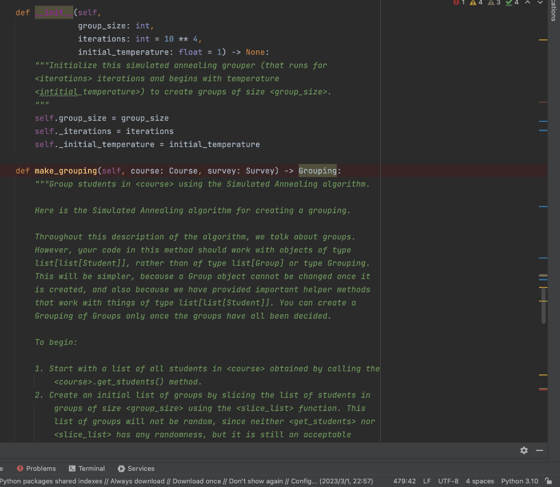Click self._initial_temperature assignment line
Viewport: 560px width, 487px height.
click(x=148, y=145)
